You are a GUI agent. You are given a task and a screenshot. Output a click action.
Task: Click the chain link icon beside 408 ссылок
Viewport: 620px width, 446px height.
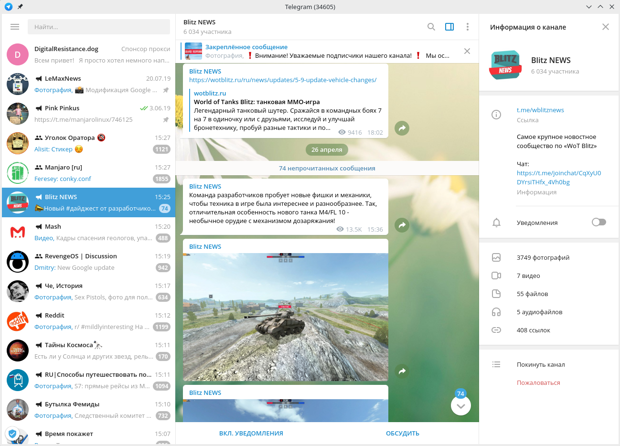click(x=496, y=330)
